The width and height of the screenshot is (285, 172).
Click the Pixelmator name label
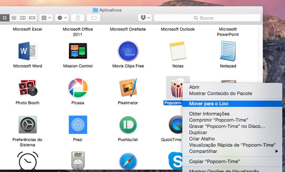tap(128, 103)
